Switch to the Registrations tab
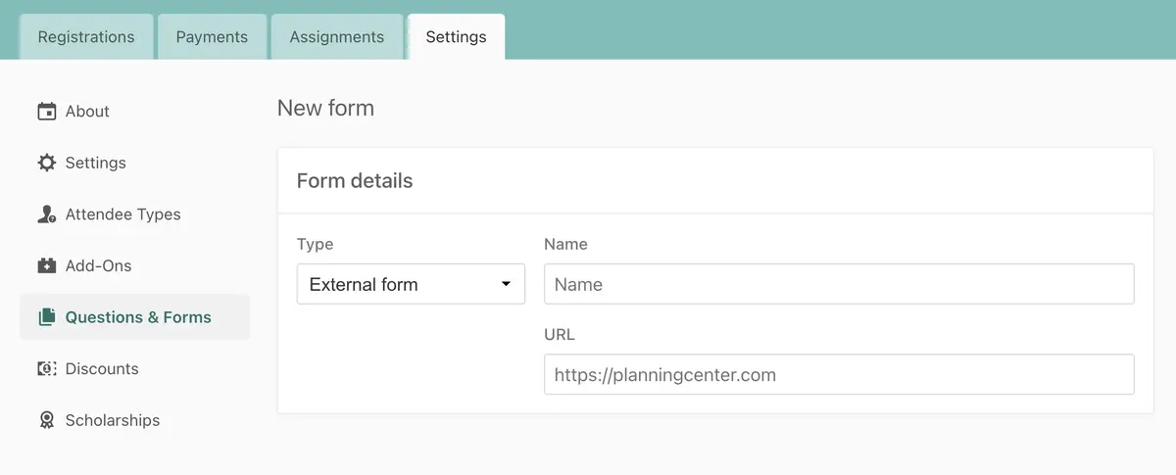Screen dimensions: 1176x475 tap(86, 37)
